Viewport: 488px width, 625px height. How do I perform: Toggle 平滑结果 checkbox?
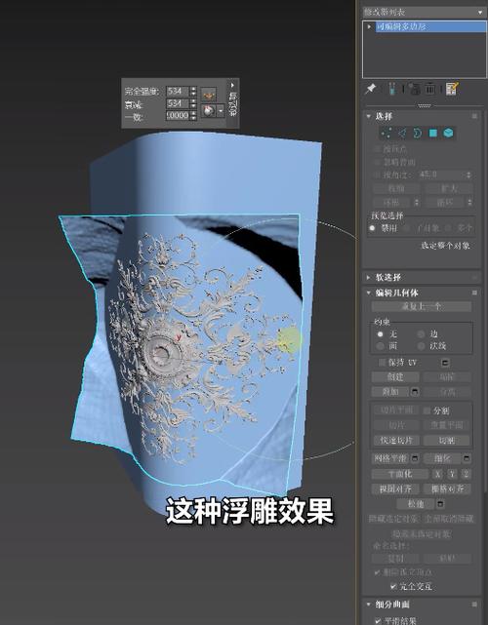(x=378, y=621)
